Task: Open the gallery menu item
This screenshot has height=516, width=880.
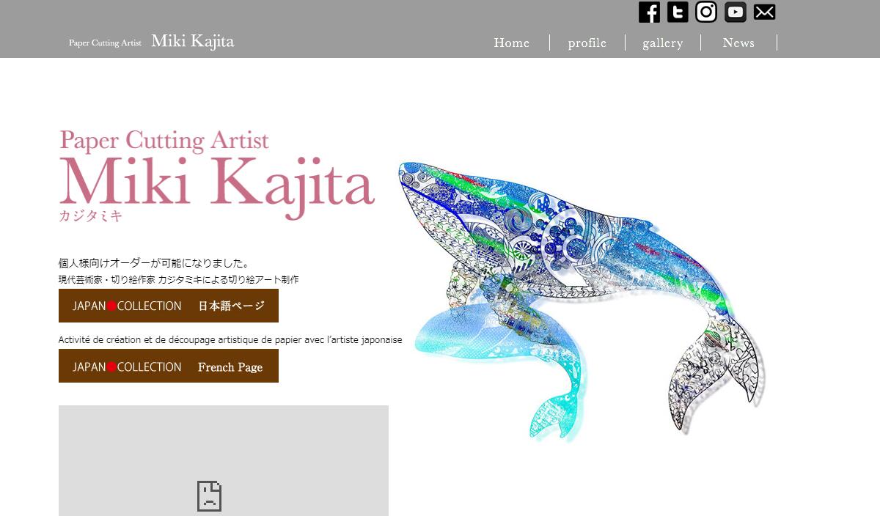Action: pos(662,43)
